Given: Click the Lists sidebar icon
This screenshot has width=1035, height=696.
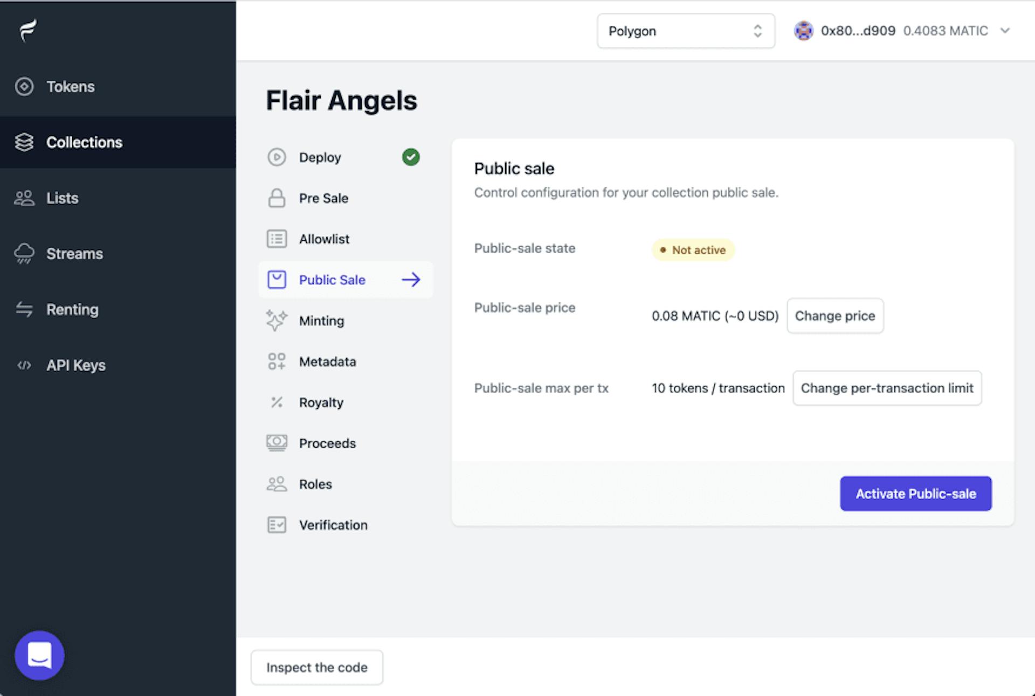Looking at the screenshot, I should click(x=24, y=197).
